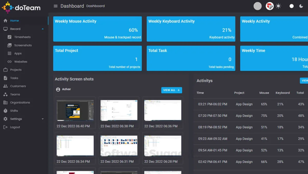The image size is (308, 174).
Task: Click the Apps grid icon
Action: (x=9, y=53)
